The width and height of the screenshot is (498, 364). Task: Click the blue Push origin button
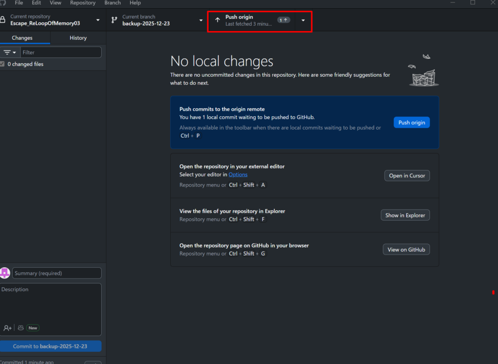[x=411, y=122]
